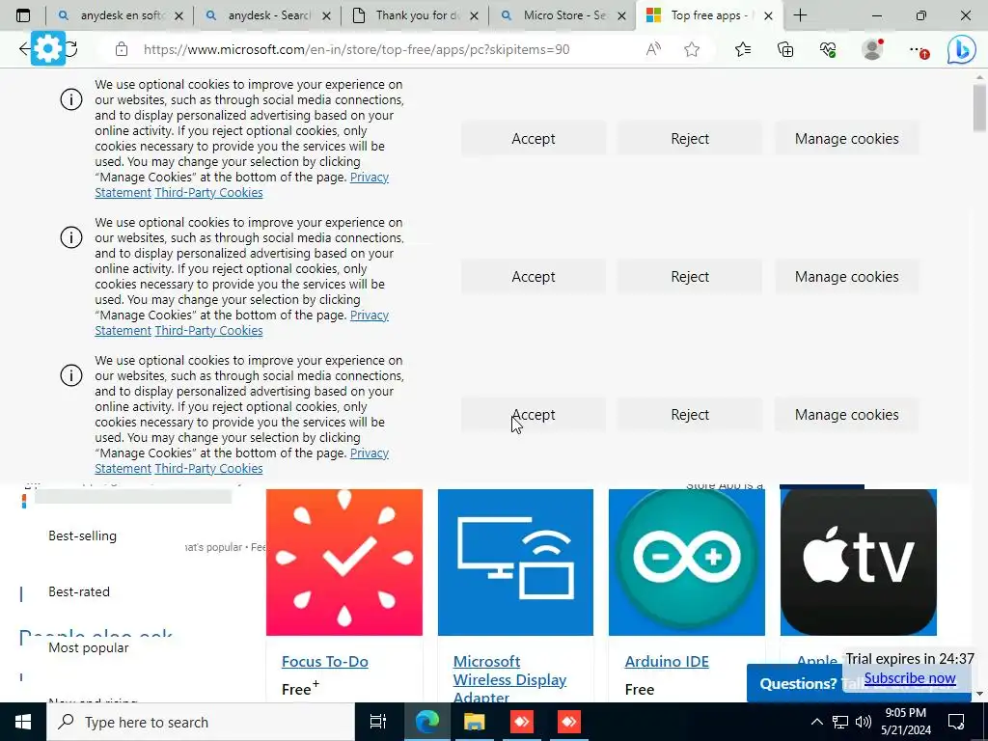Open the Collections icon
This screenshot has height=741, width=988.
tap(785, 49)
